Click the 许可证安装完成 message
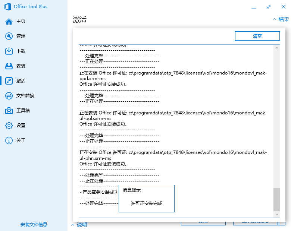291x231 pixels. pyautogui.click(x=147, y=203)
